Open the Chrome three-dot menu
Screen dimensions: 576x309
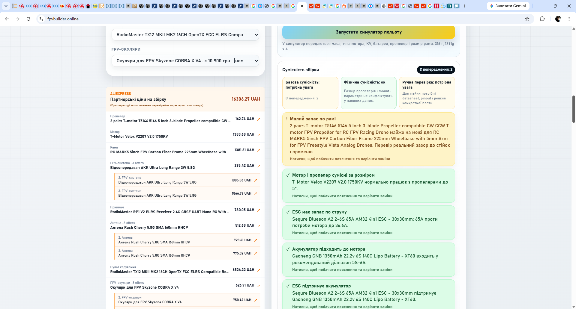pos(569,19)
